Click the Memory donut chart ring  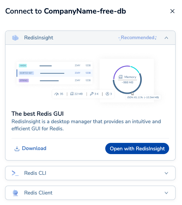click(127, 80)
